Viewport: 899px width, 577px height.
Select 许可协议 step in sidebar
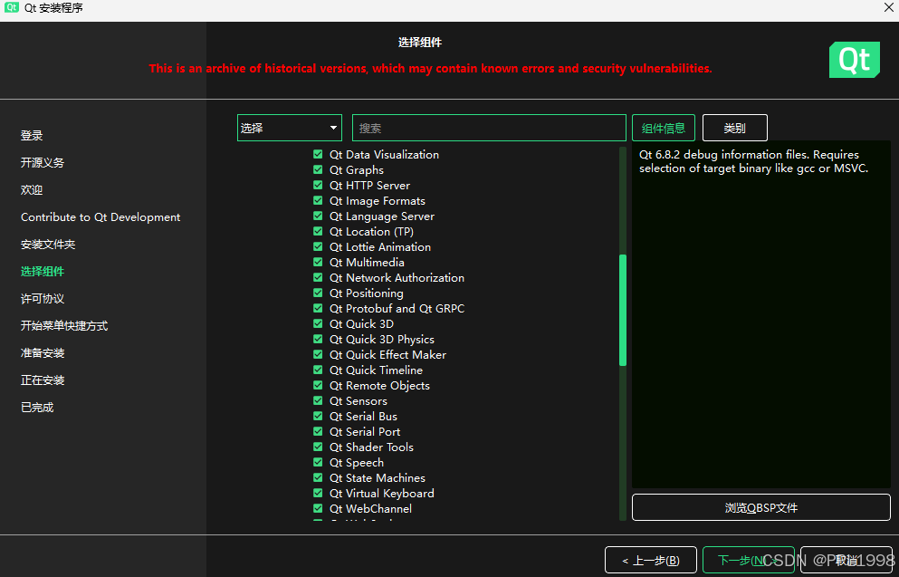coord(43,298)
